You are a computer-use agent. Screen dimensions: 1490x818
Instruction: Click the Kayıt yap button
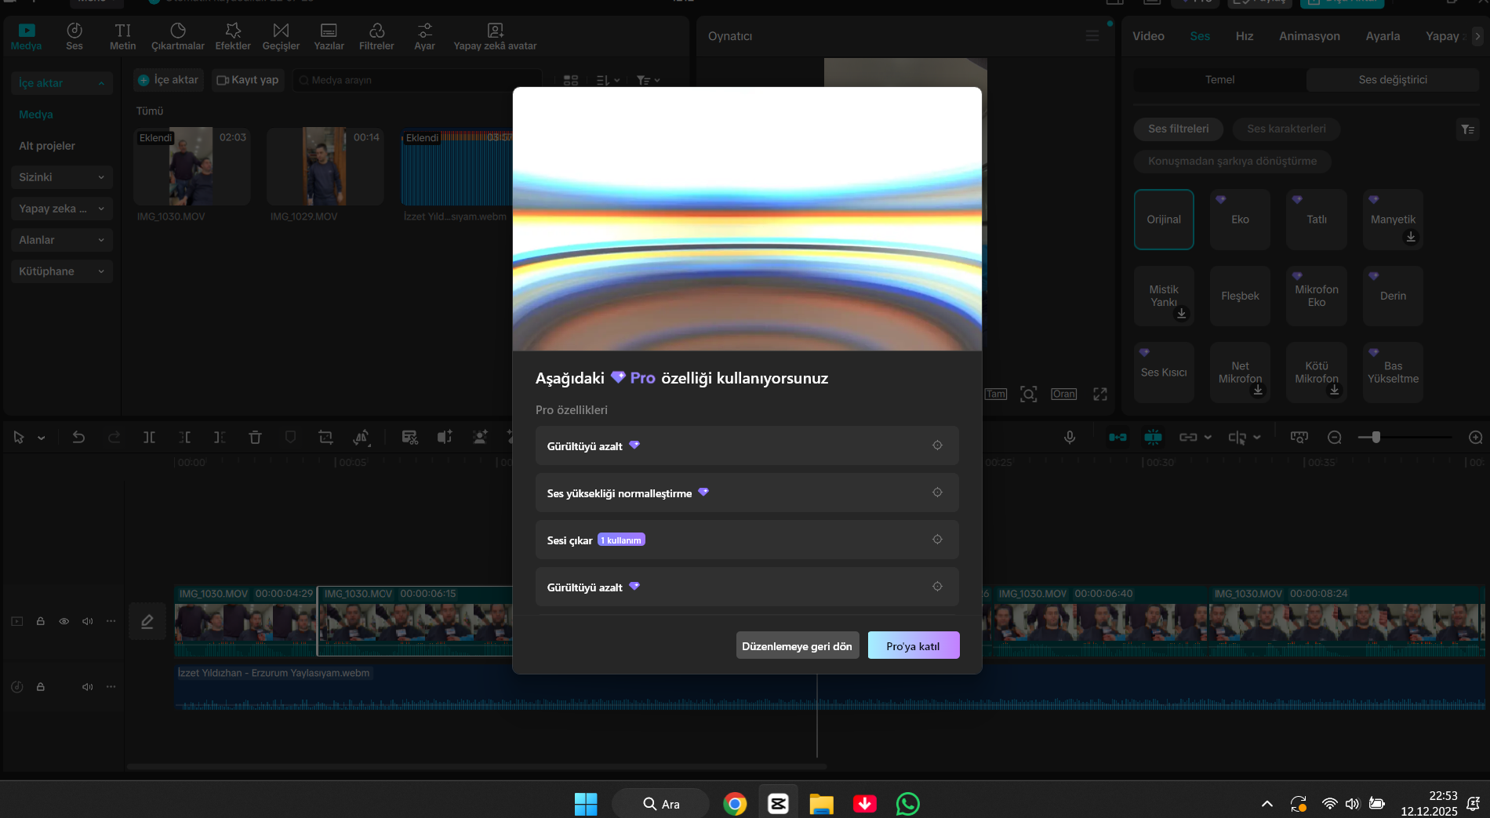247,80
